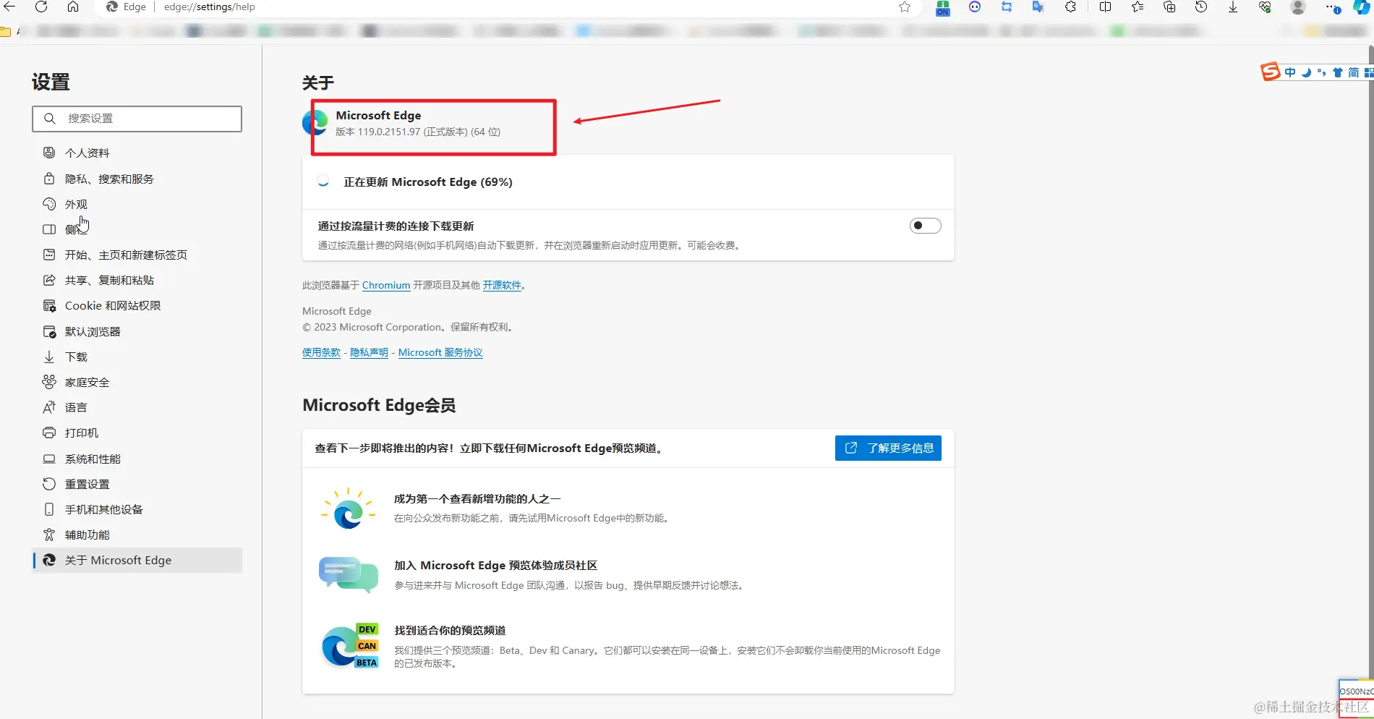The width and height of the screenshot is (1374, 719).
Task: Open the blue swap-arrows extension icon
Action: coord(1007,7)
